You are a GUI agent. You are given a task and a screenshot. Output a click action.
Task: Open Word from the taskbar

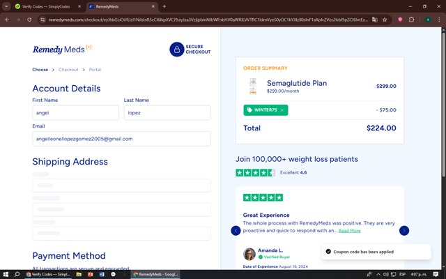click(102, 274)
